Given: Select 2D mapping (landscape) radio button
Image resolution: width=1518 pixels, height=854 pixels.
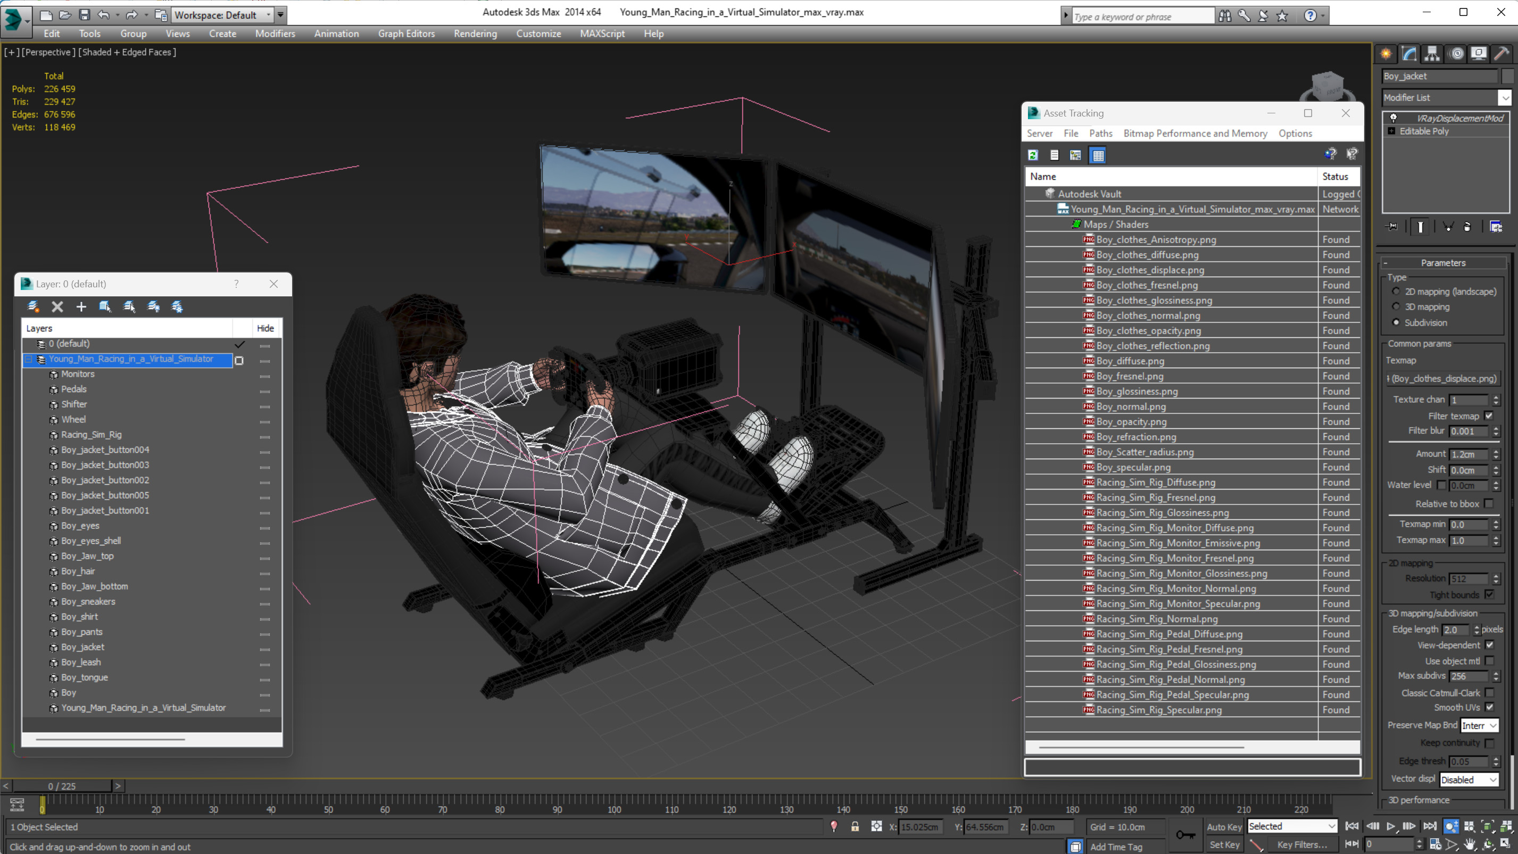Looking at the screenshot, I should pyautogui.click(x=1396, y=291).
